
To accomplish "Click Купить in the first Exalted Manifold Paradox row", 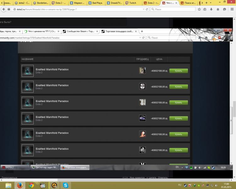I will (178, 71).
